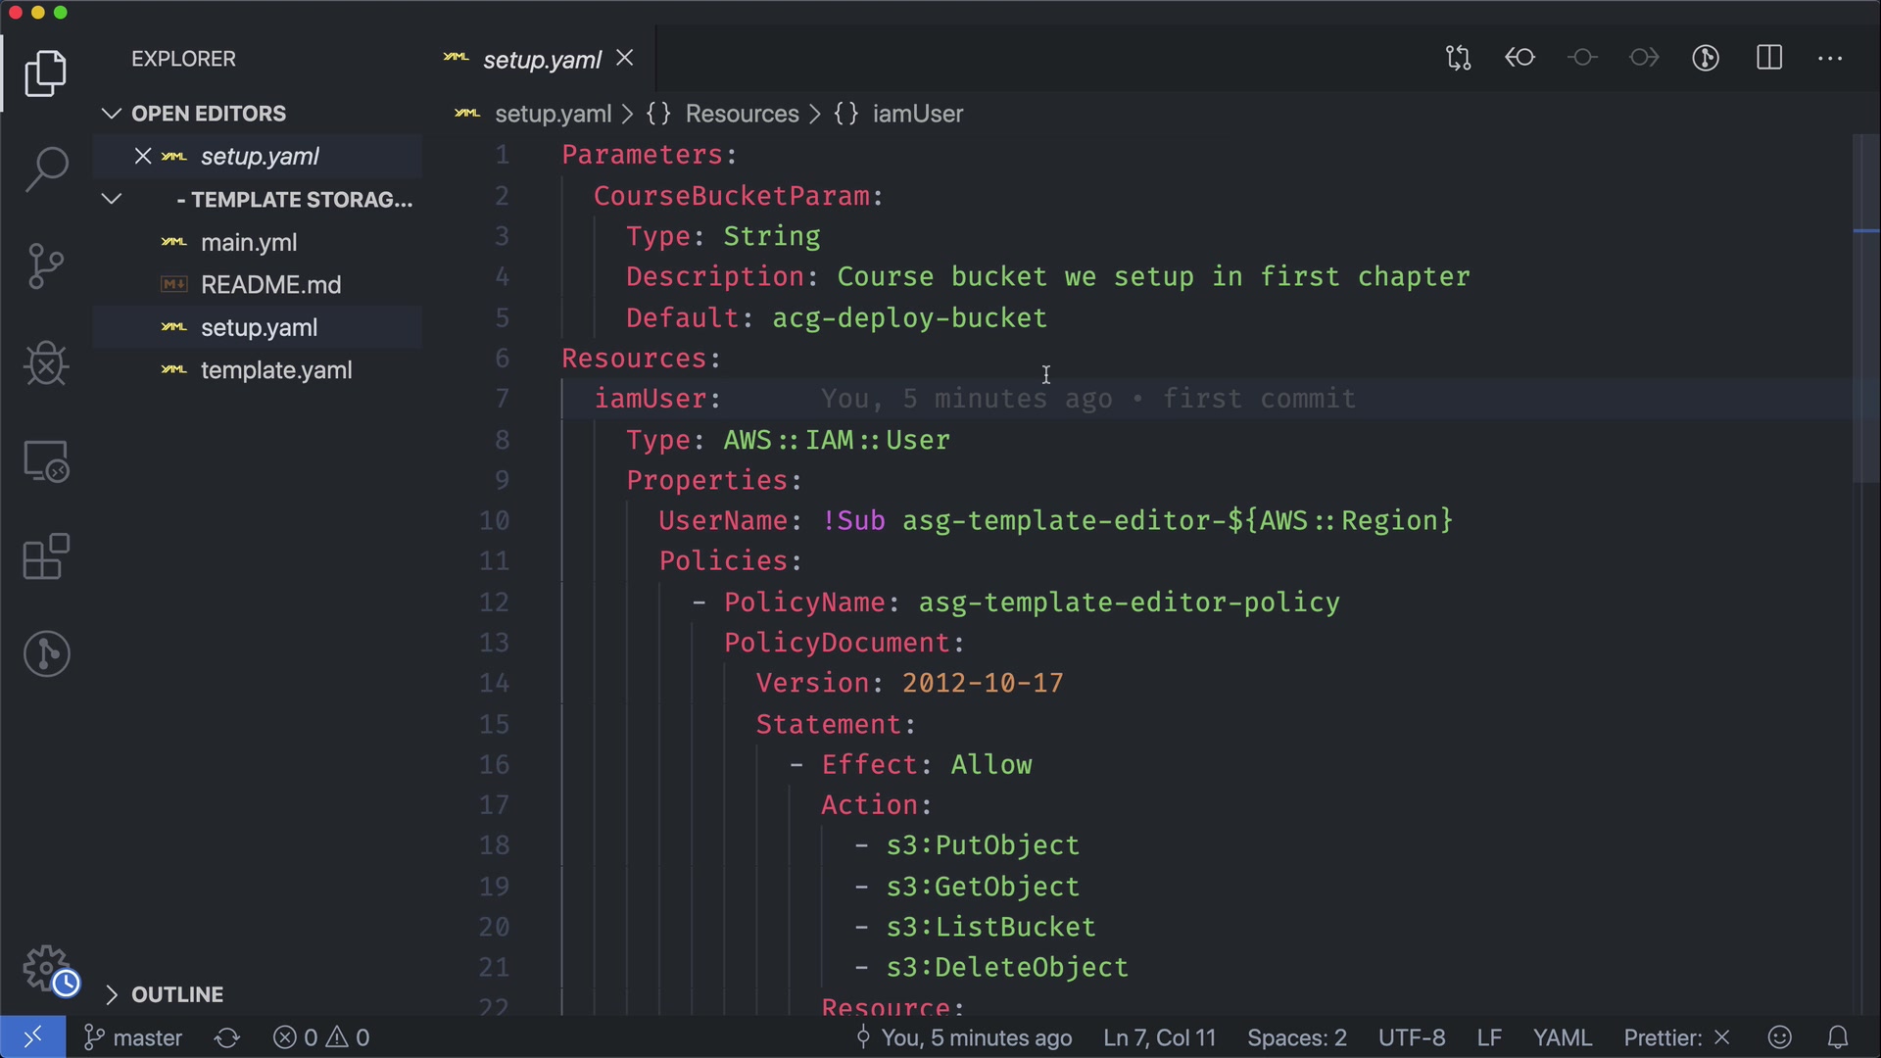Click the master branch in status bar
Screen dimensions: 1881x1058
tap(133, 1037)
